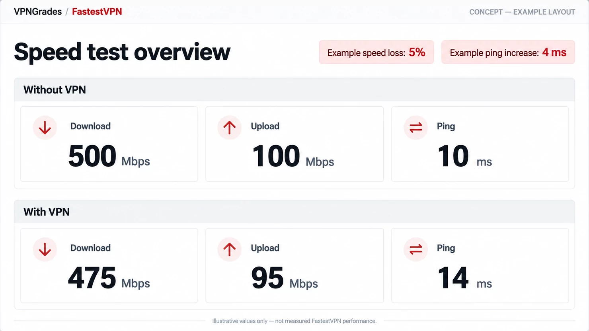This screenshot has height=331, width=589.
Task: Click the Upload arrow icon under Without VPN
Action: [230, 128]
